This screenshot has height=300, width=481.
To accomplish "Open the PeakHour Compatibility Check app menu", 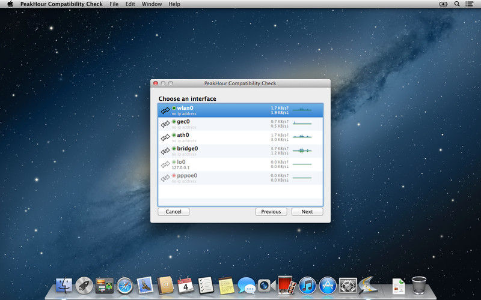I will pyautogui.click(x=61, y=4).
